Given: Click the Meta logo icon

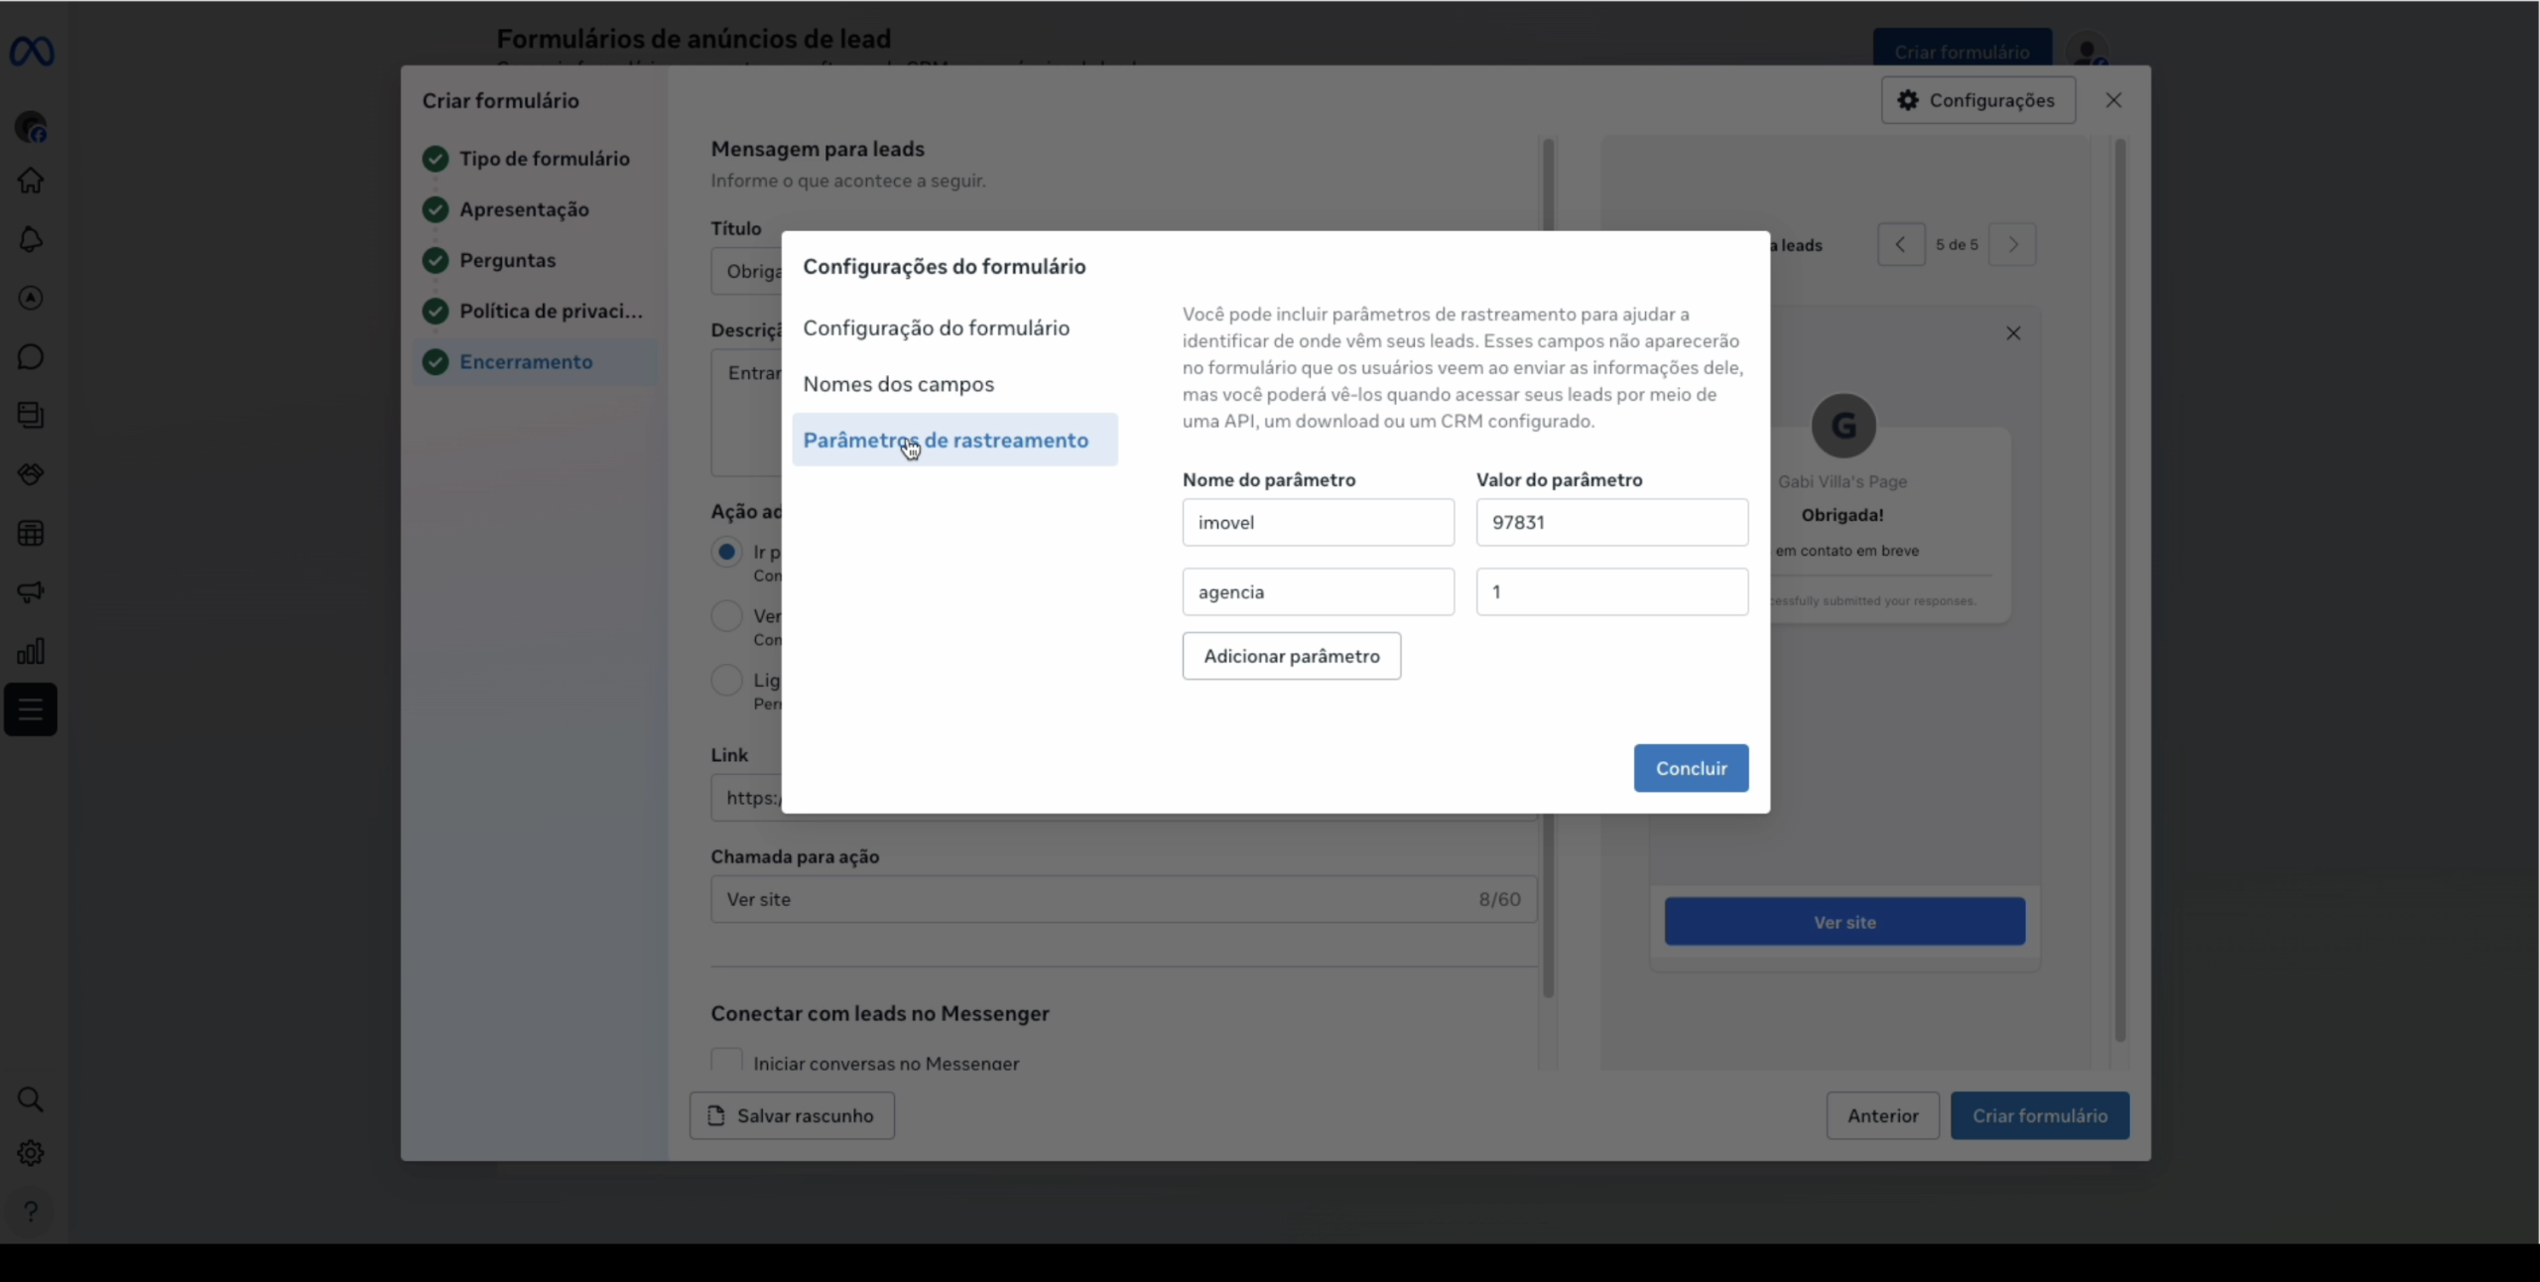Looking at the screenshot, I should (32, 52).
